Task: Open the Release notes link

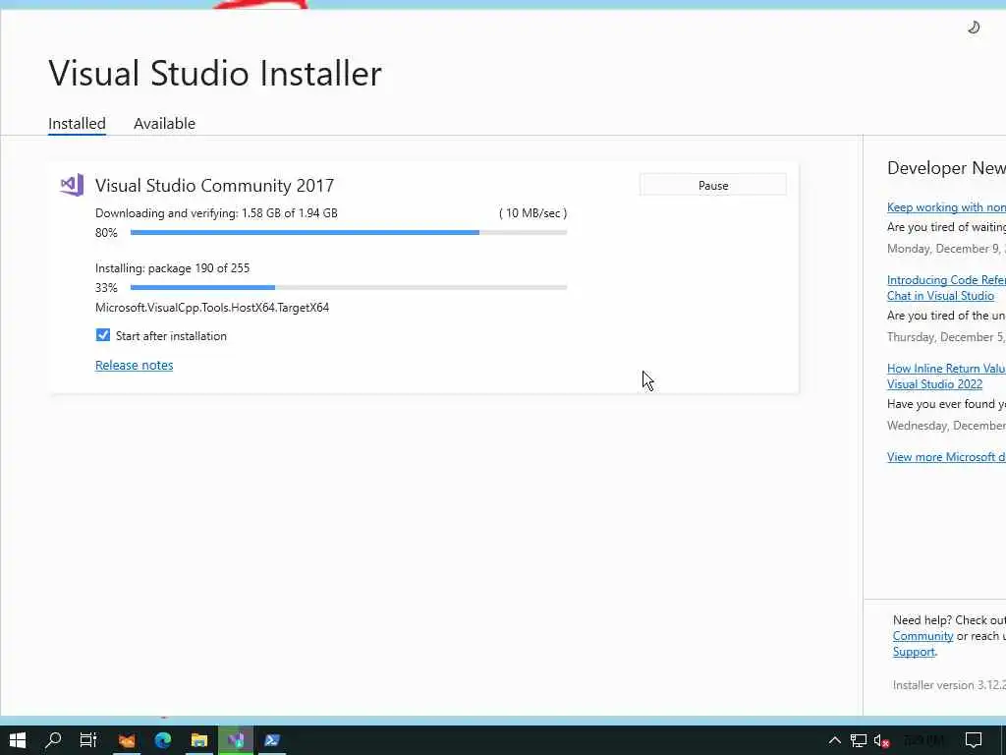Action: (134, 365)
